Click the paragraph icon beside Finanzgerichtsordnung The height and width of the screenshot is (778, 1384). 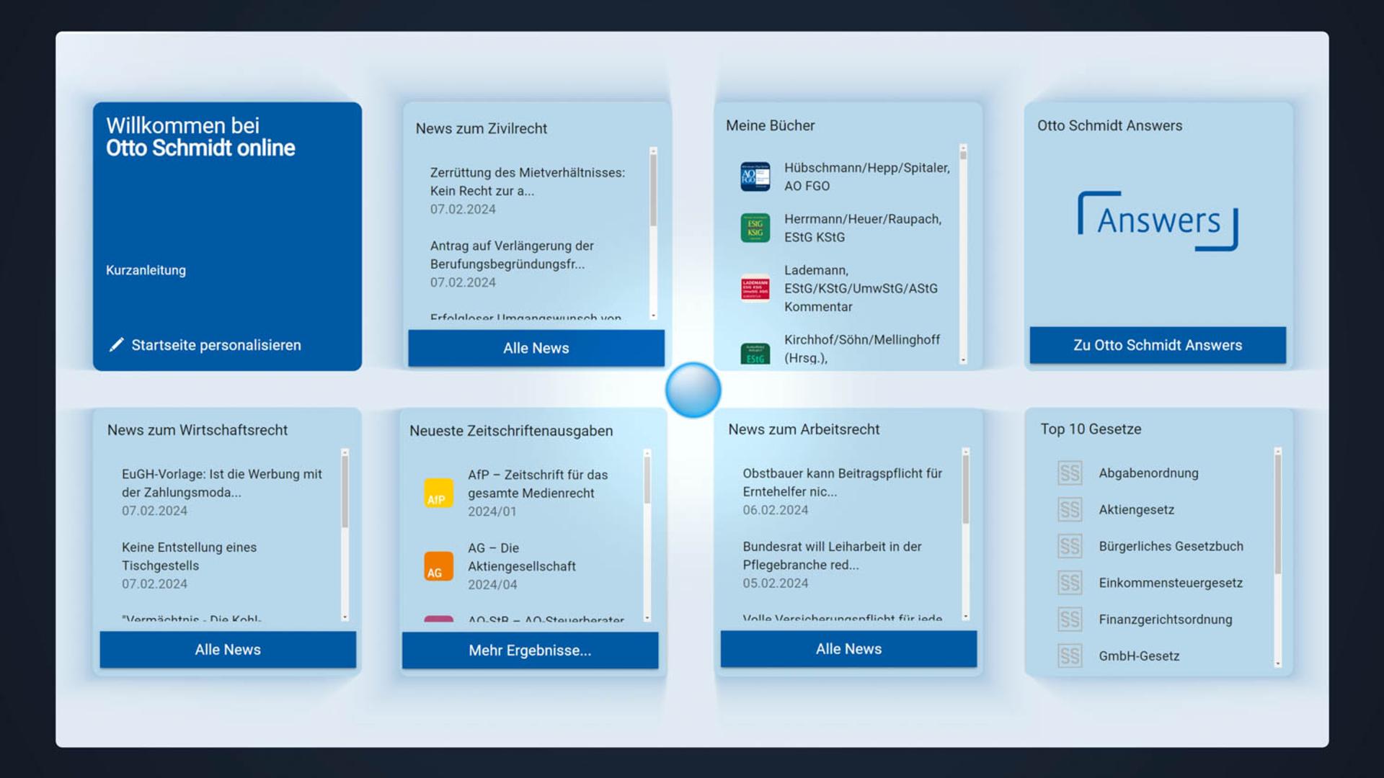[x=1070, y=620]
